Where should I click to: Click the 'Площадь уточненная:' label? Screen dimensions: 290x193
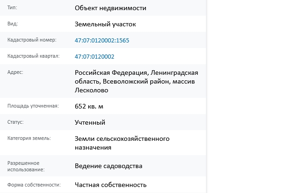point(33,106)
